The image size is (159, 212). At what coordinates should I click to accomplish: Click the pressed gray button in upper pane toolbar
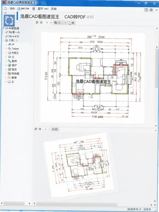tap(58, 23)
